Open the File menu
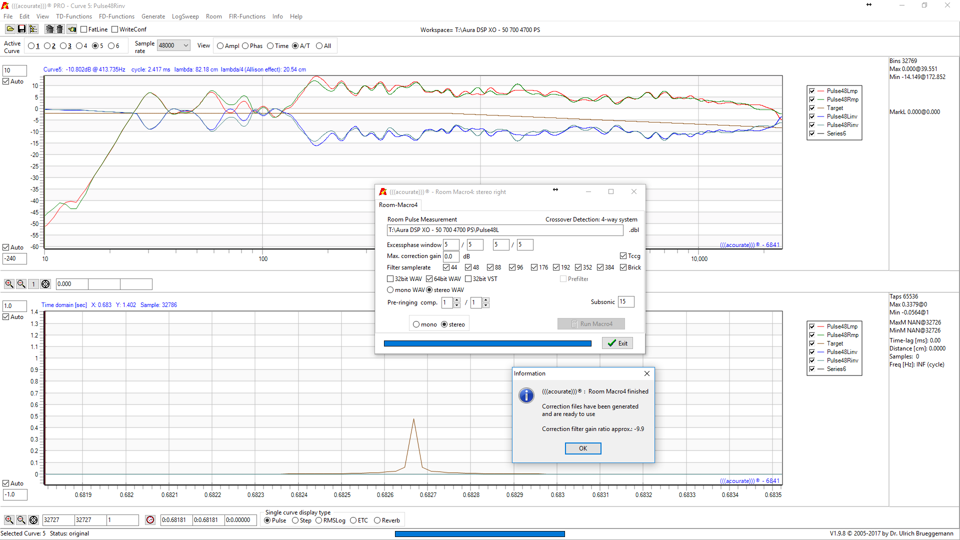 coord(8,16)
